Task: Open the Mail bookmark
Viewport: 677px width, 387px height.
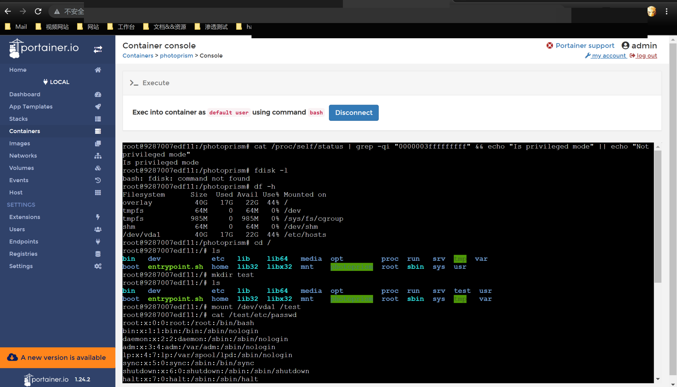Action: point(16,27)
